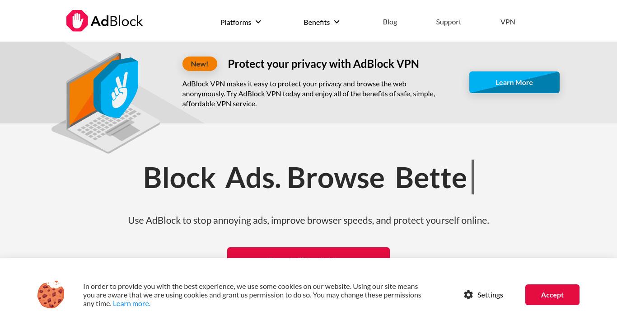This screenshot has height=335, width=617.
Task: Click the Learn More button
Action: pos(514,82)
